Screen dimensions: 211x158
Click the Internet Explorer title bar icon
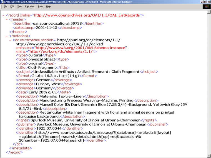pos(2,2)
